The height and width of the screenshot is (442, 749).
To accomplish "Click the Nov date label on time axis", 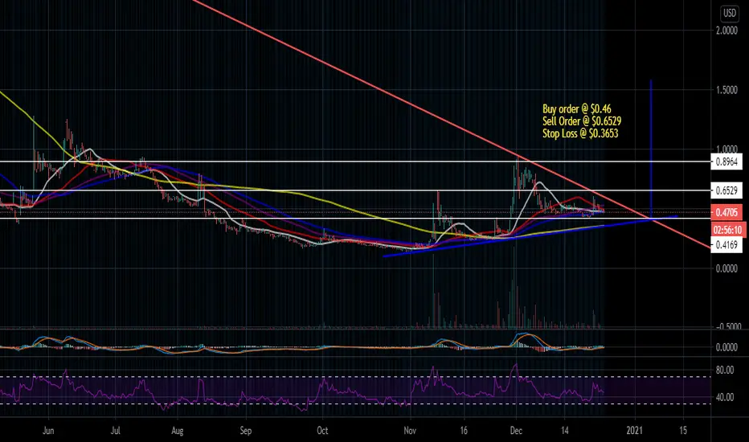I will 410,431.
